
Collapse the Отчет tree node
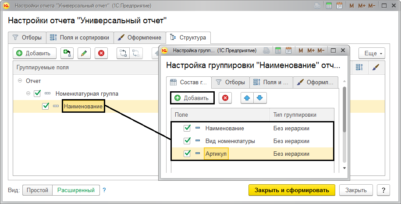coord(20,81)
